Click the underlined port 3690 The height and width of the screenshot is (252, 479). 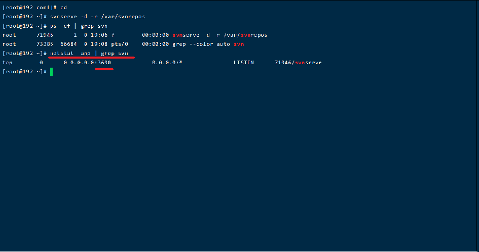(x=104, y=63)
